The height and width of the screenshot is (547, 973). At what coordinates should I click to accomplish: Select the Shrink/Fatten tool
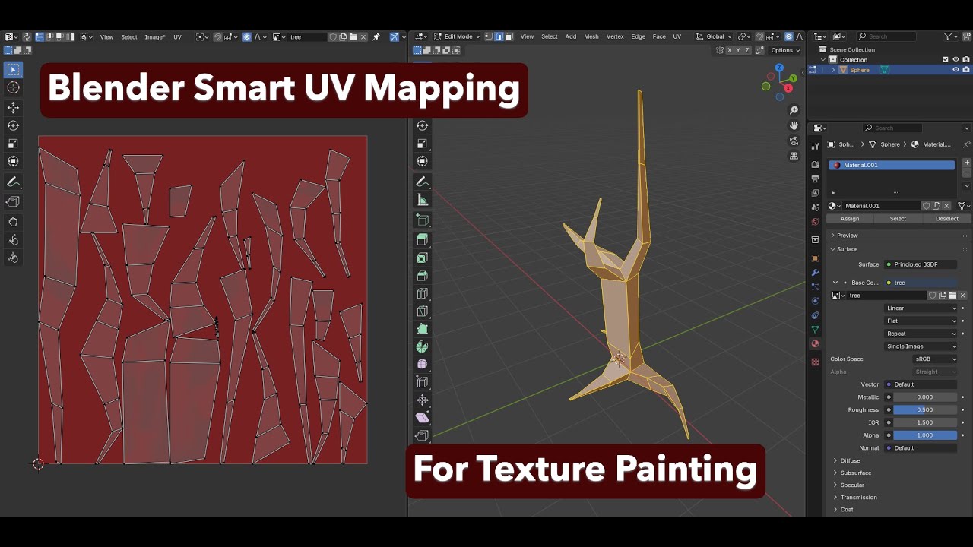[423, 400]
